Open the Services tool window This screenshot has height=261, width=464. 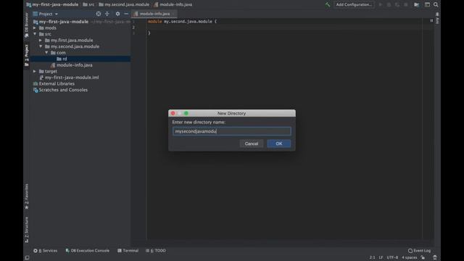[46, 251]
